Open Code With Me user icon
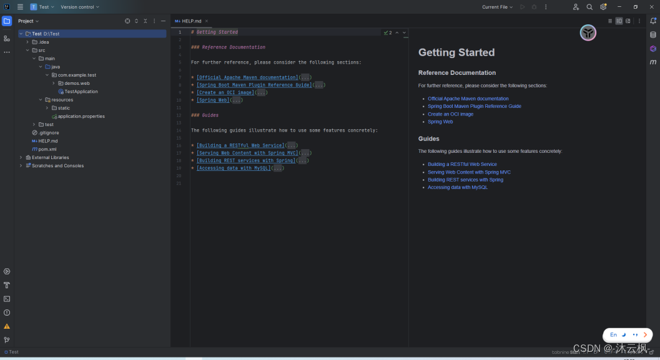This screenshot has width=660, height=360. (576, 7)
